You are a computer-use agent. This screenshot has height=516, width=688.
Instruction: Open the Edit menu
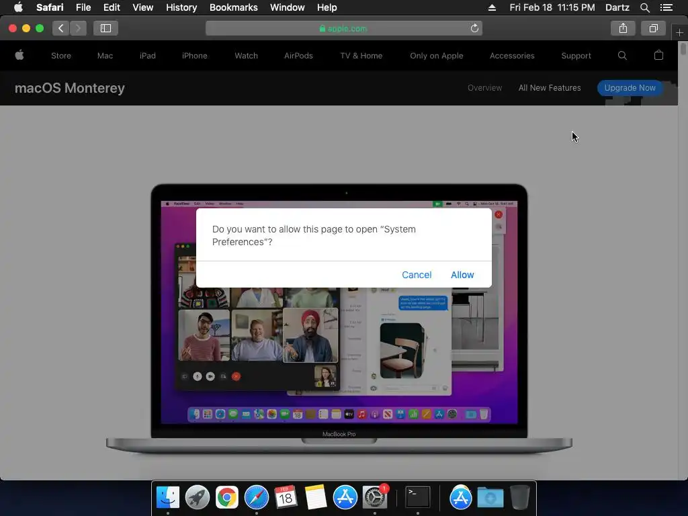112,7
